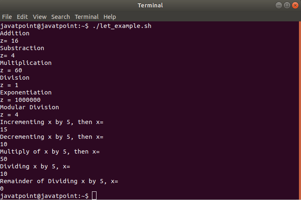The width and height of the screenshot is (301, 200).
Task: Open the Edit menu
Action: [22, 17]
